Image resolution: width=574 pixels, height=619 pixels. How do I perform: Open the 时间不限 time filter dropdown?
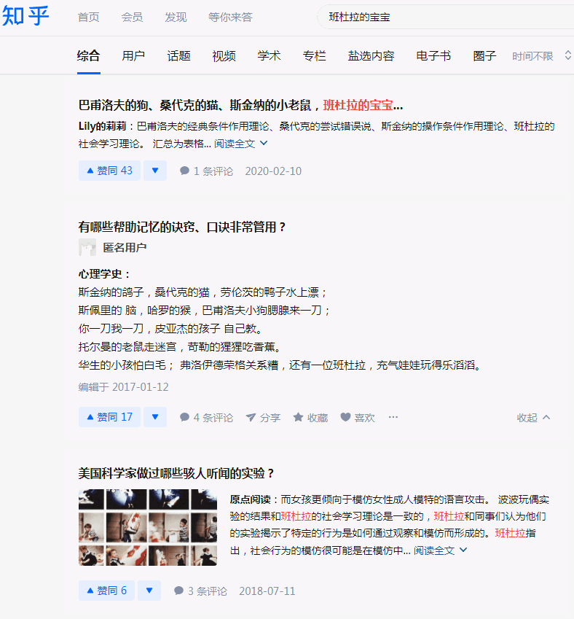[x=541, y=56]
